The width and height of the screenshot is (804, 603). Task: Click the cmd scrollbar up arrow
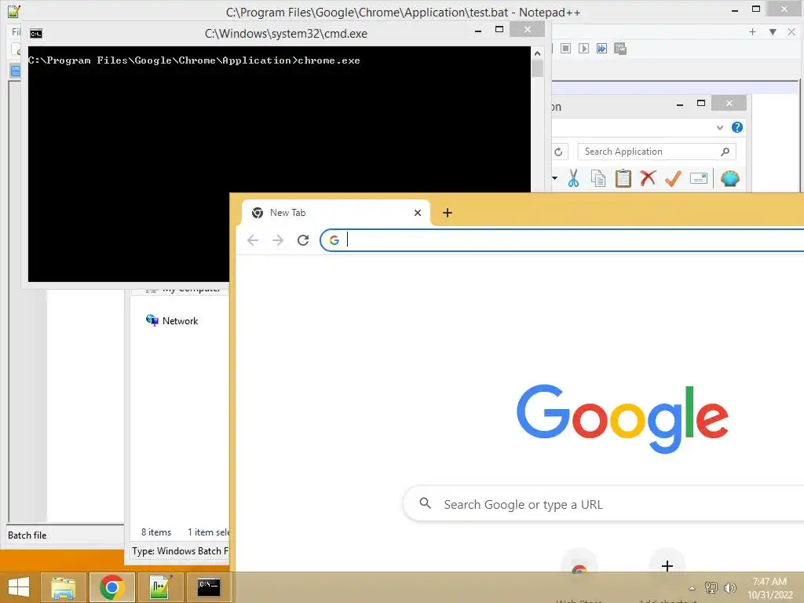(x=537, y=53)
